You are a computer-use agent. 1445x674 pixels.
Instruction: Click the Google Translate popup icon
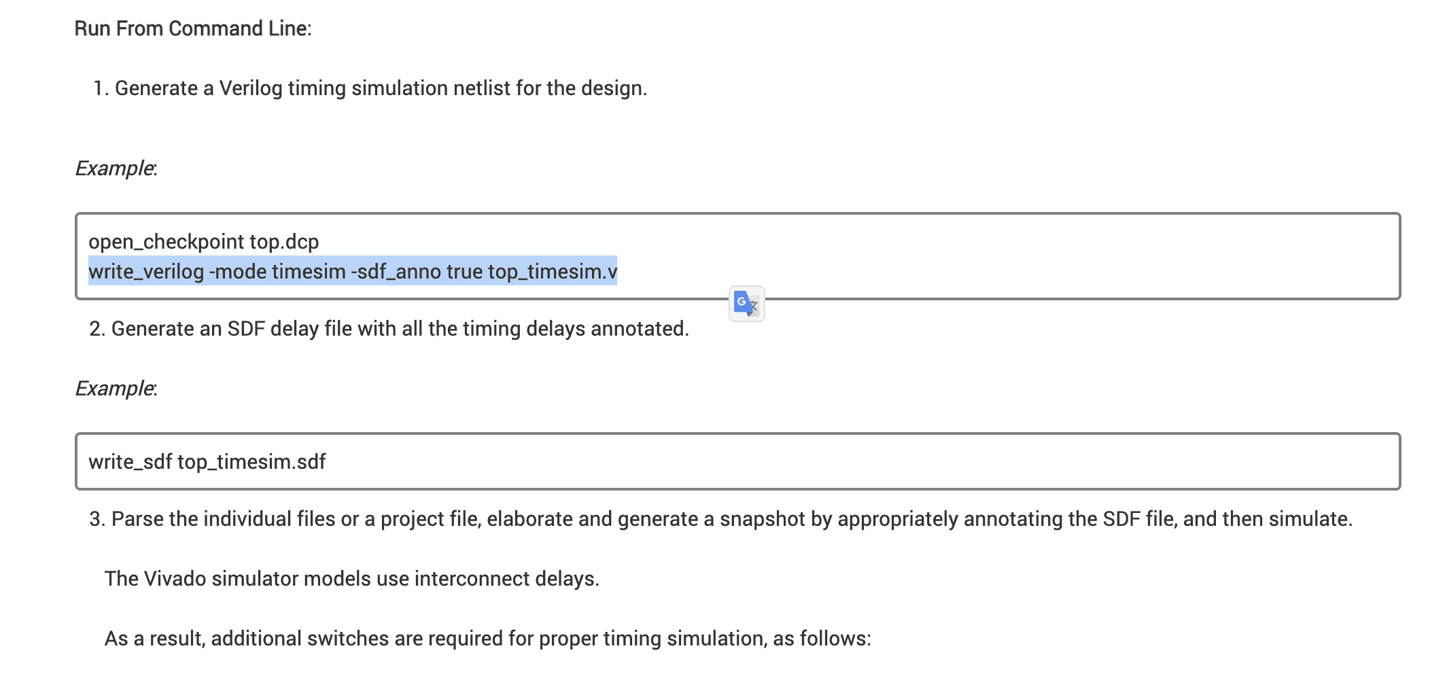[746, 304]
